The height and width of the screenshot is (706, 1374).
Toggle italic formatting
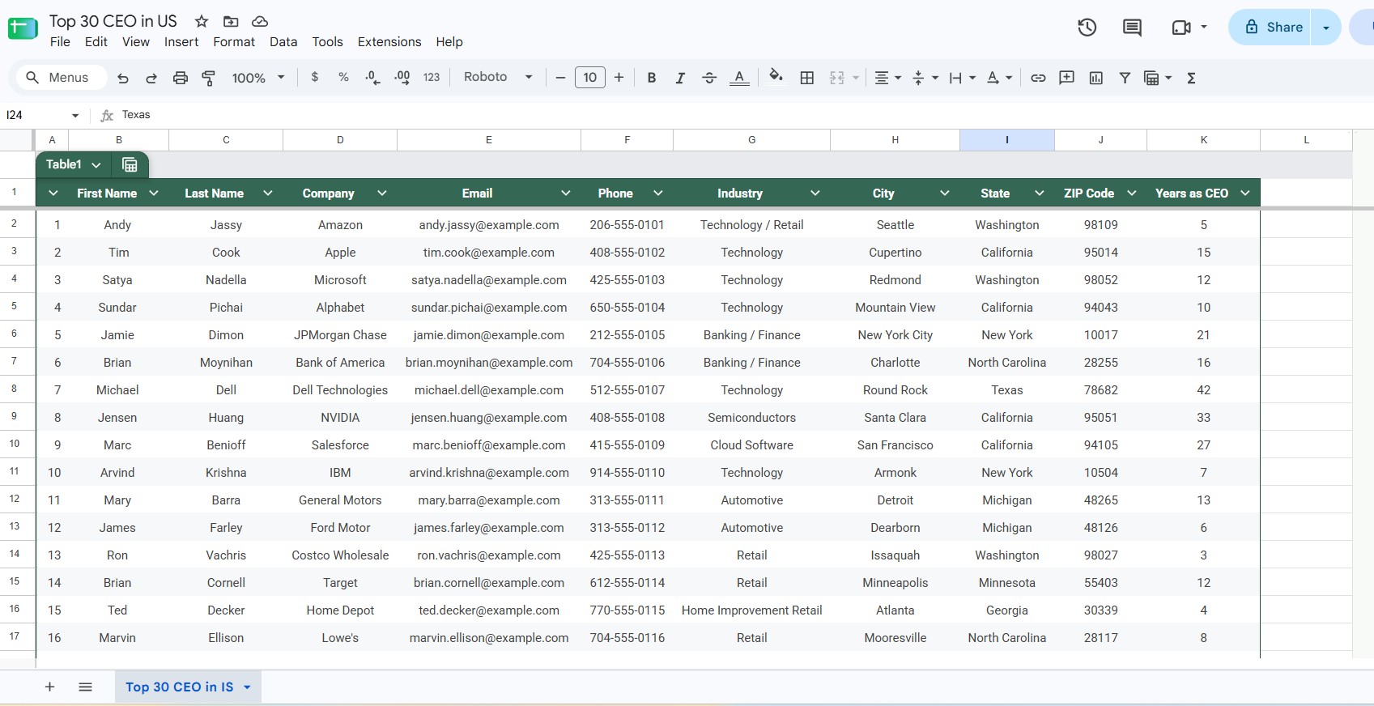pyautogui.click(x=680, y=78)
